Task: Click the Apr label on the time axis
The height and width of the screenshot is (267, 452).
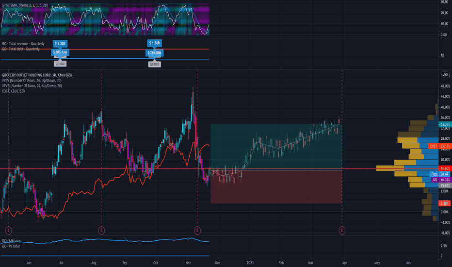Action: pos(344,263)
